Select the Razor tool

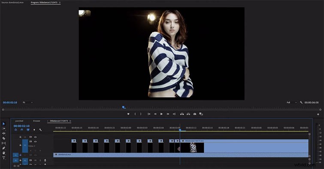pyautogui.click(x=4, y=138)
